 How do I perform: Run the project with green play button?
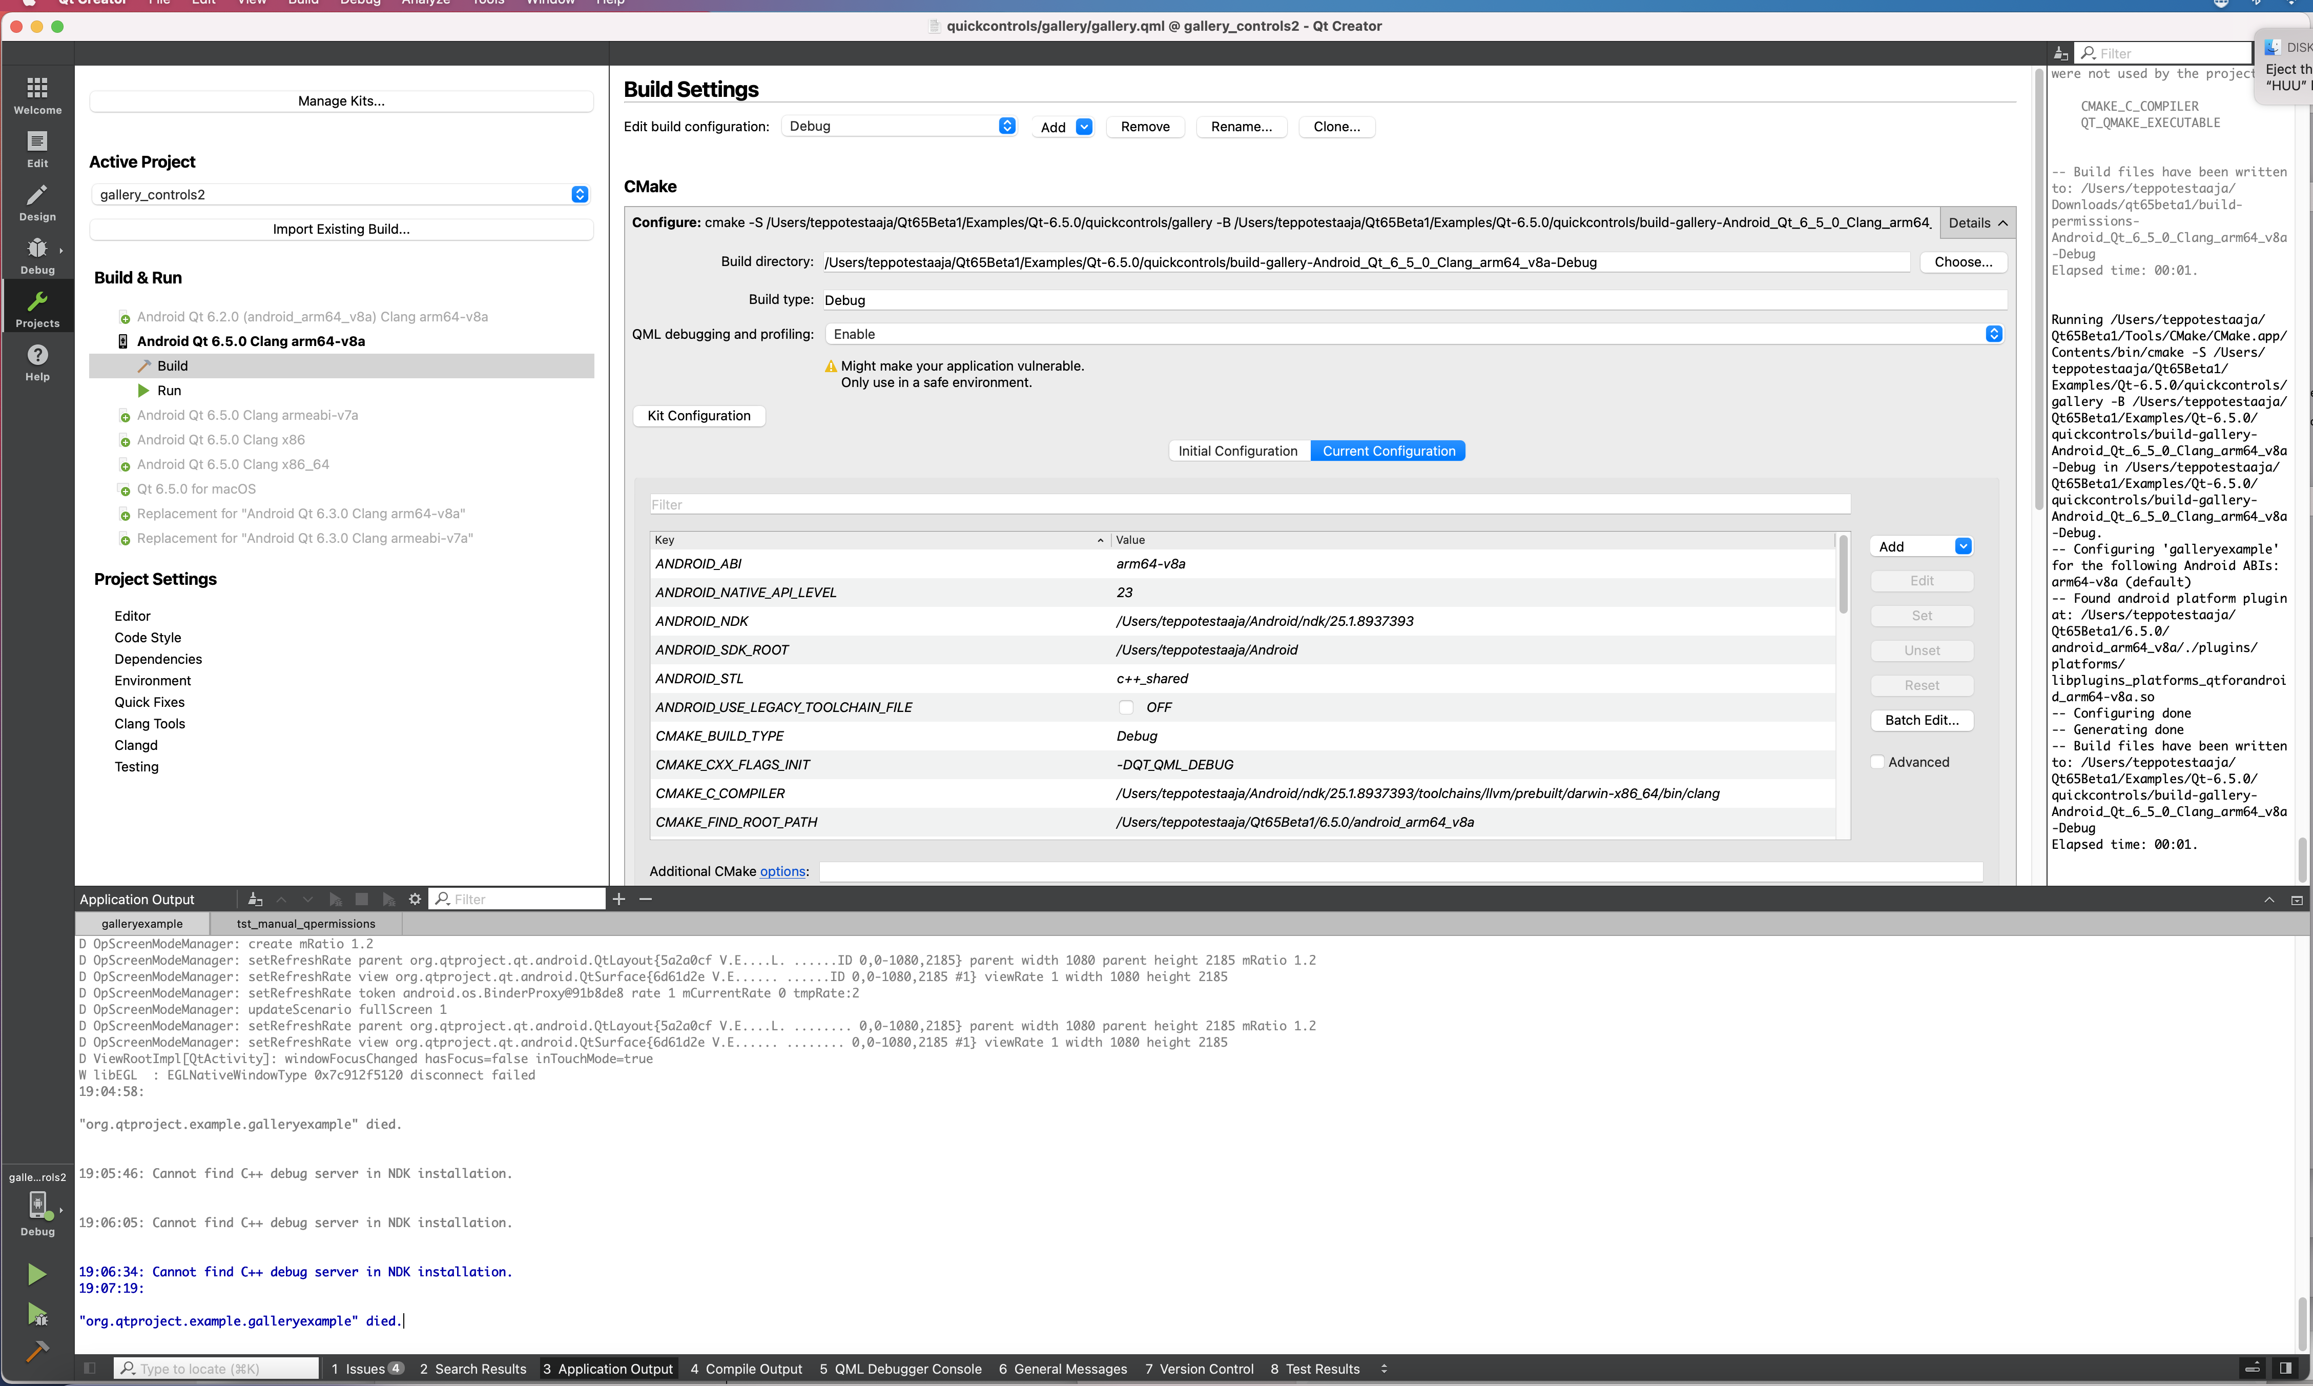(x=36, y=1274)
